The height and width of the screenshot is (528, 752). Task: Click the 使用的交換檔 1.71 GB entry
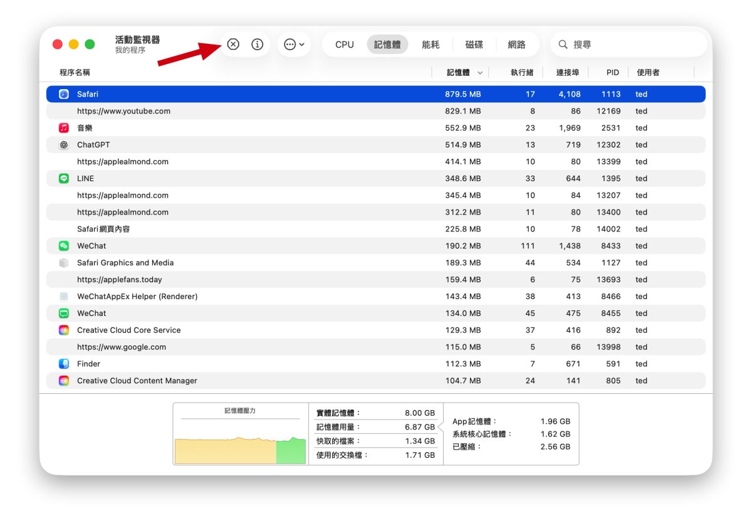375,455
